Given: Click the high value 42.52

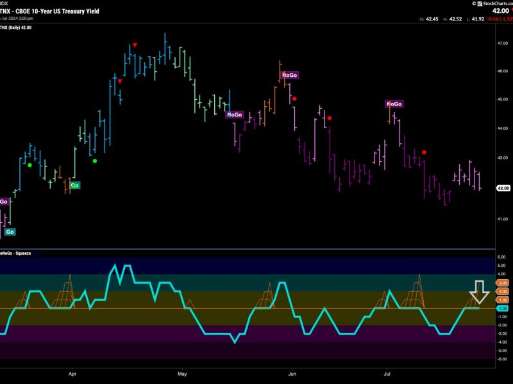Looking at the screenshot, I should (455, 19).
